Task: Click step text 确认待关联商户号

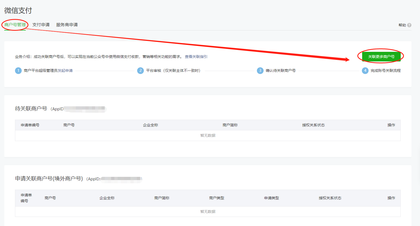Action: coord(281,71)
